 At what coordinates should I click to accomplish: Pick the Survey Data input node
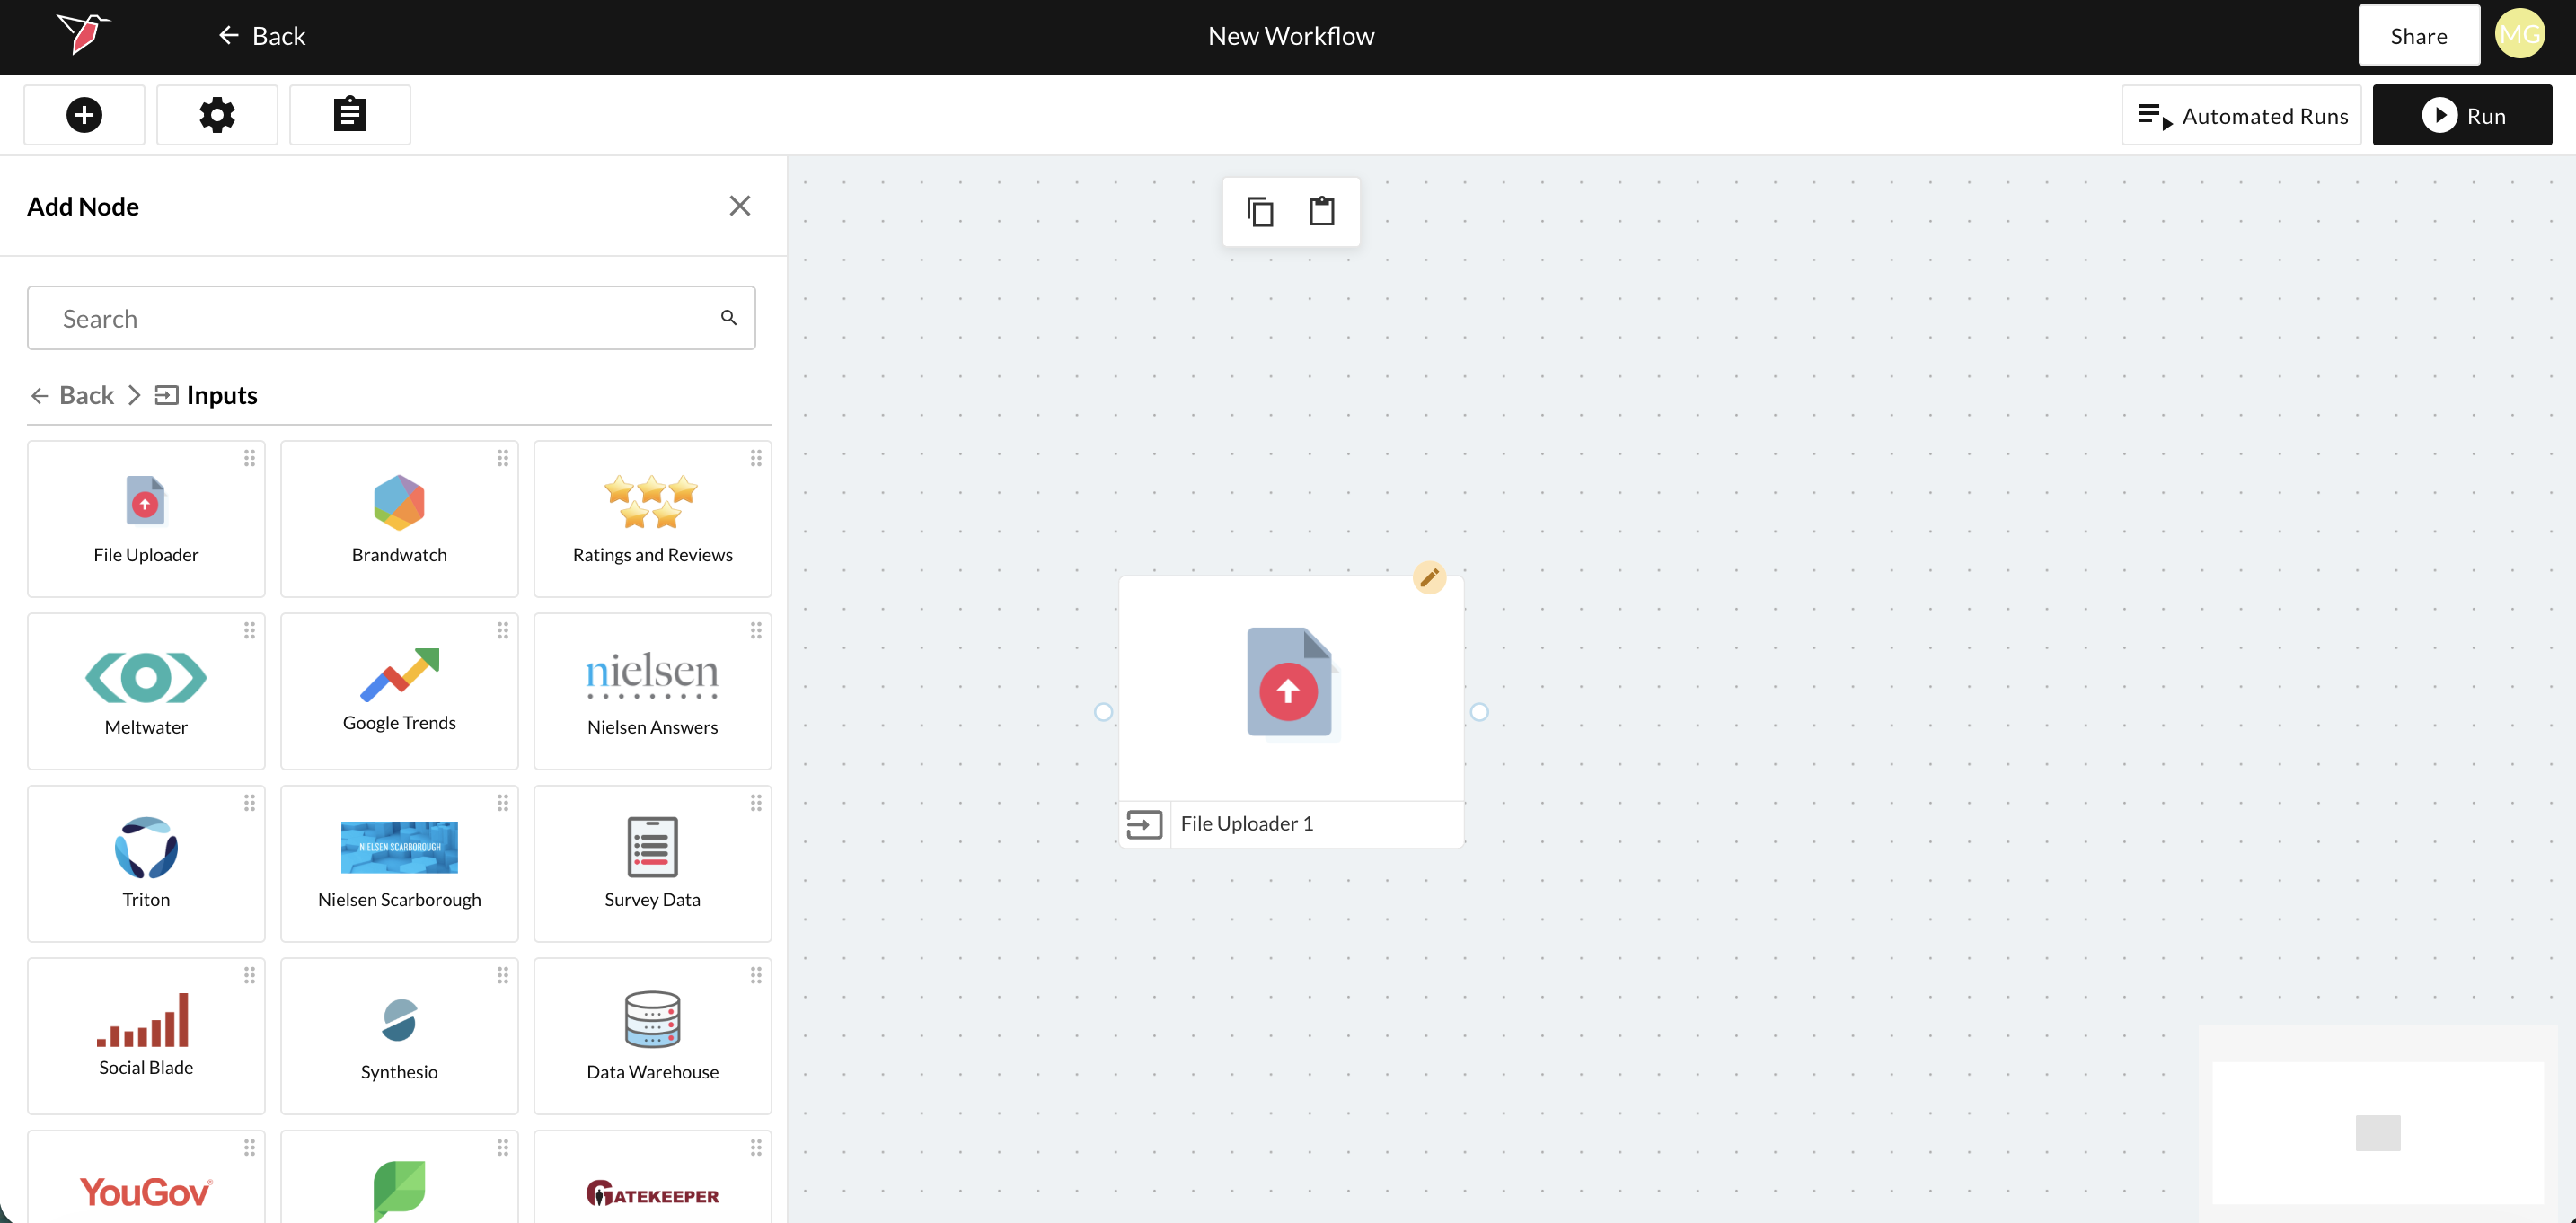point(652,864)
